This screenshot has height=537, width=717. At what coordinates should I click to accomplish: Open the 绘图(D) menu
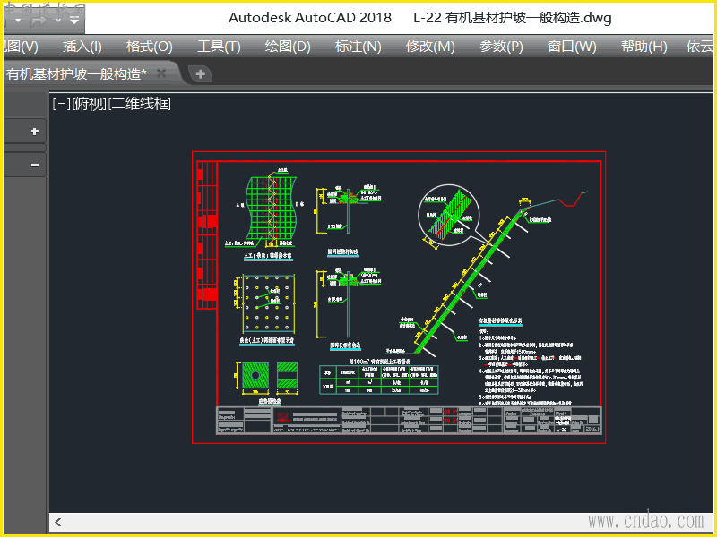[288, 47]
